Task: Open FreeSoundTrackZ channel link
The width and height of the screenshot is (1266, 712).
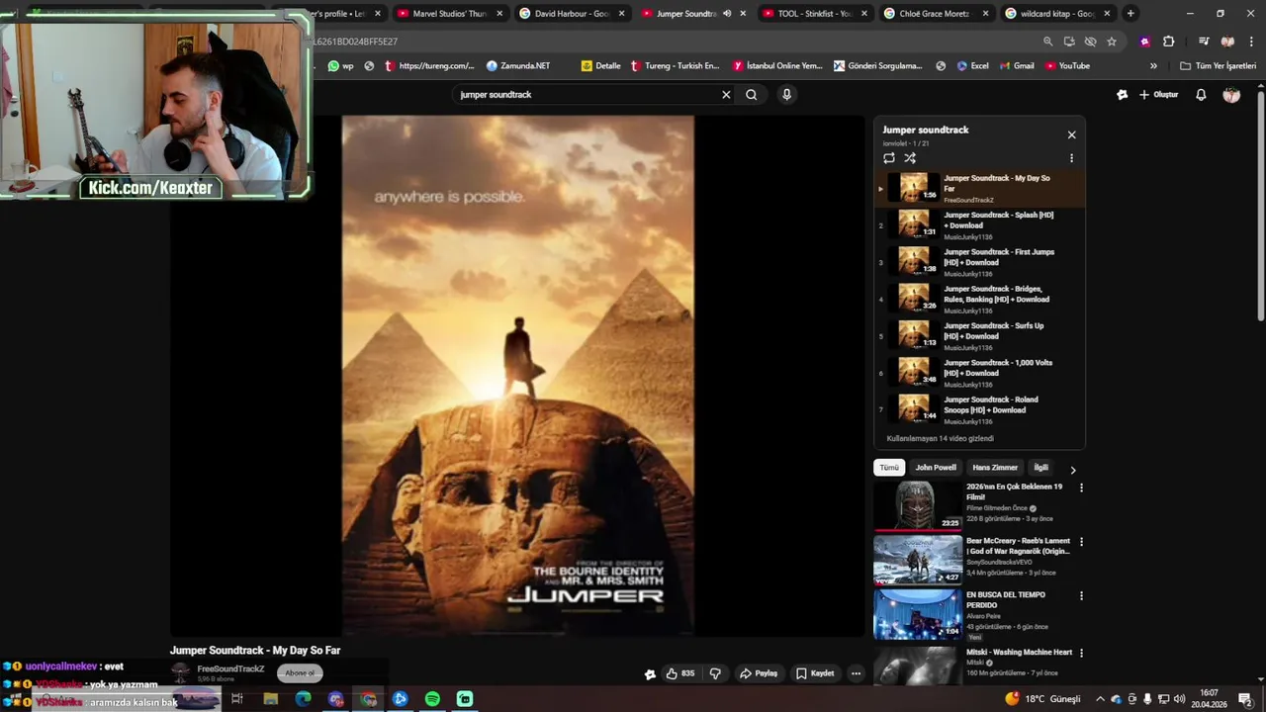Action: click(230, 669)
